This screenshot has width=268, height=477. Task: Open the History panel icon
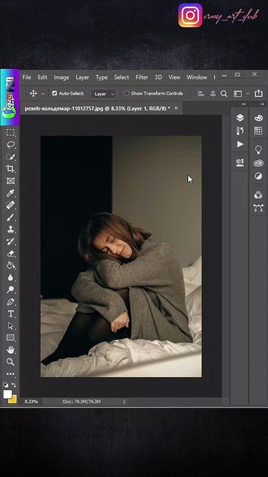[x=240, y=131]
